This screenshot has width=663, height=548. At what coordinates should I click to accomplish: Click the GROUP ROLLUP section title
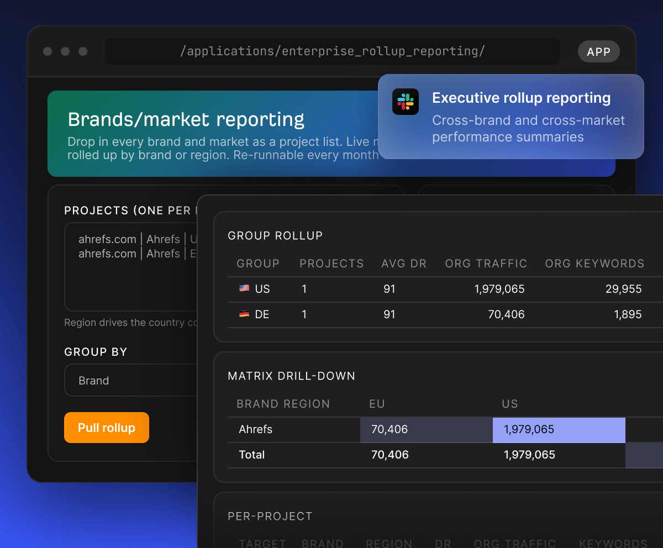[x=275, y=235]
